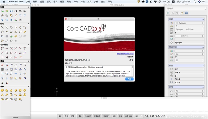
Task: Toggle 捕捉 snap in the status bar
Action: (60, 116)
